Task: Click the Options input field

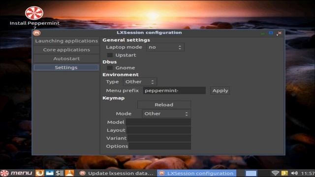Action: (159, 147)
